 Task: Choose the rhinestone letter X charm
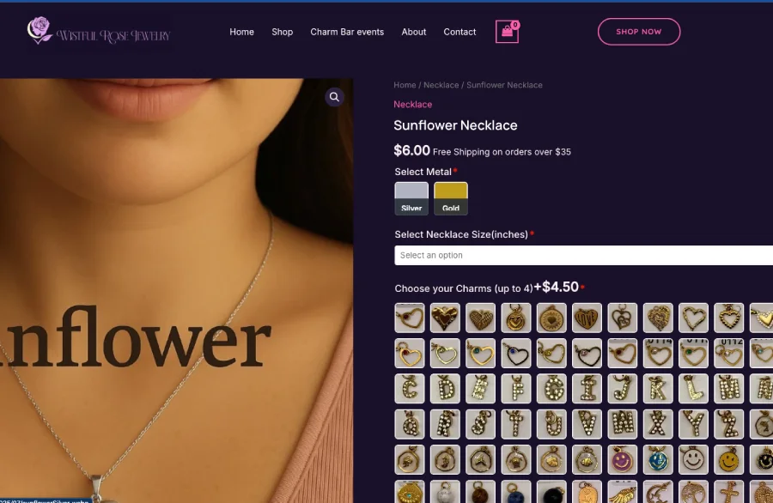(x=658, y=424)
